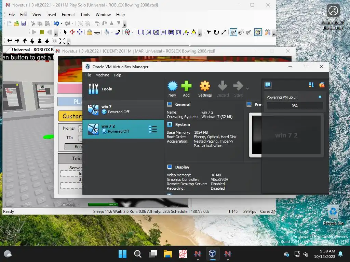Open the VirtualBox File menu
The width and height of the screenshot is (350, 262).
(88, 75)
